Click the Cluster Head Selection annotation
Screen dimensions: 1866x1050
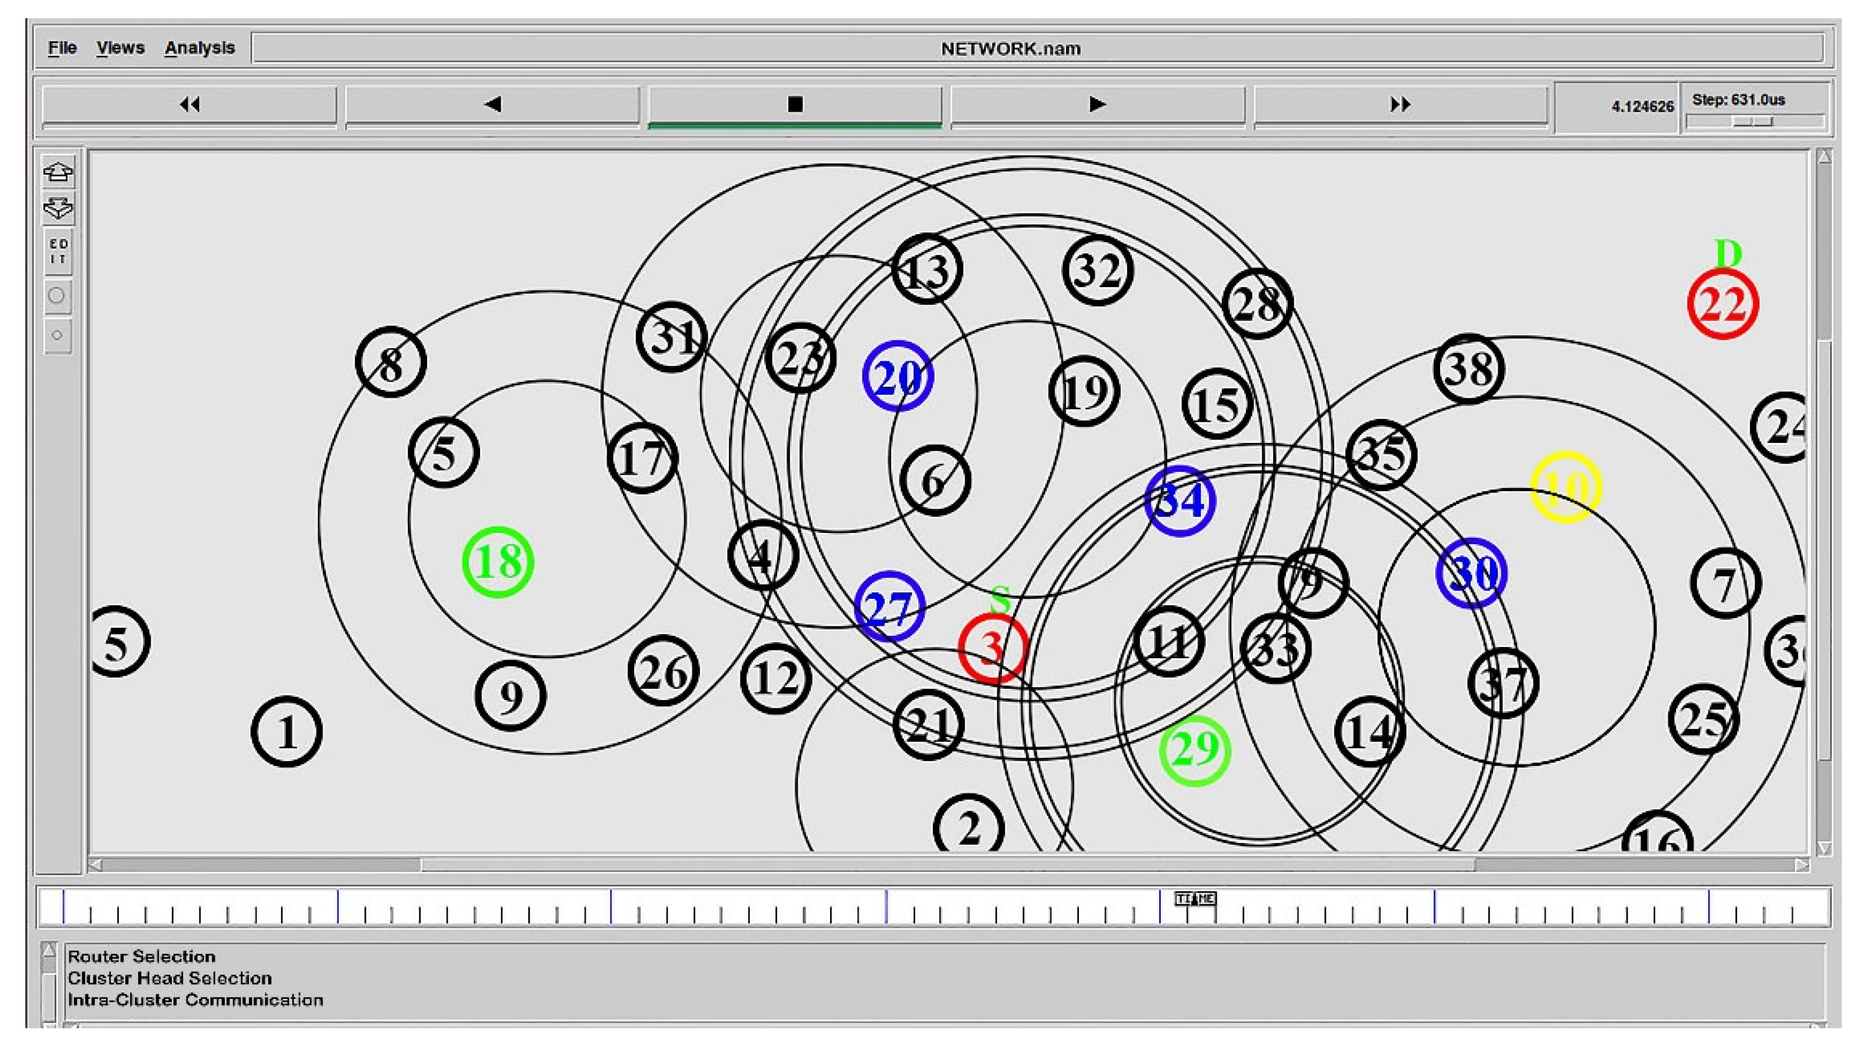click(x=169, y=978)
